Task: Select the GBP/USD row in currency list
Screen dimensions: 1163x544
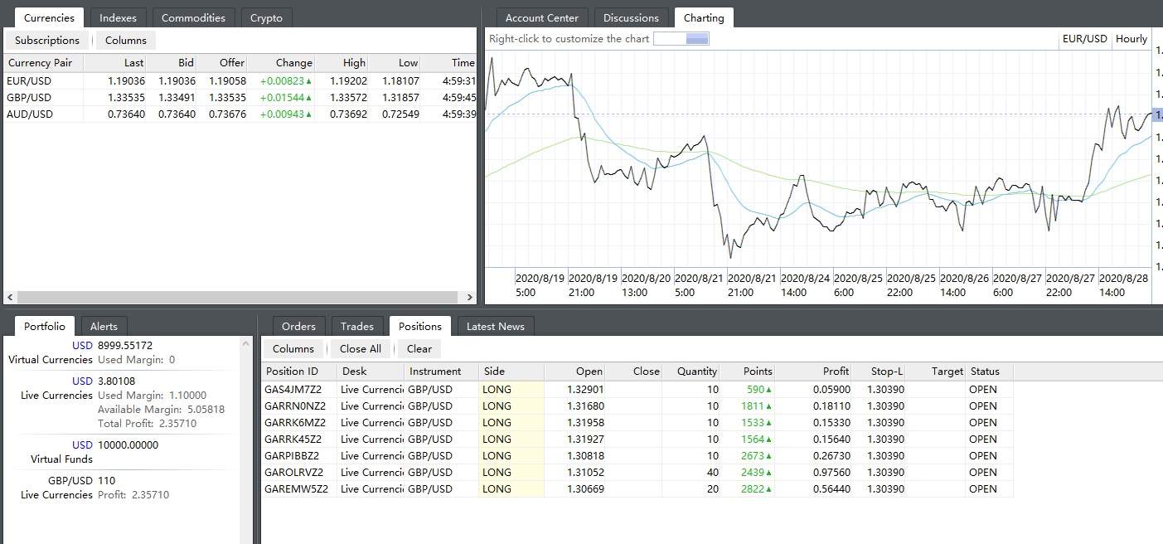Action: 29,98
